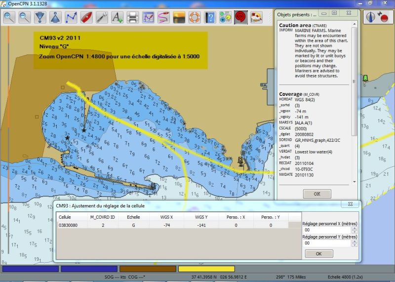The image size is (395, 282).
Task: Minimize the Objets présents panel
Action: [324, 13]
